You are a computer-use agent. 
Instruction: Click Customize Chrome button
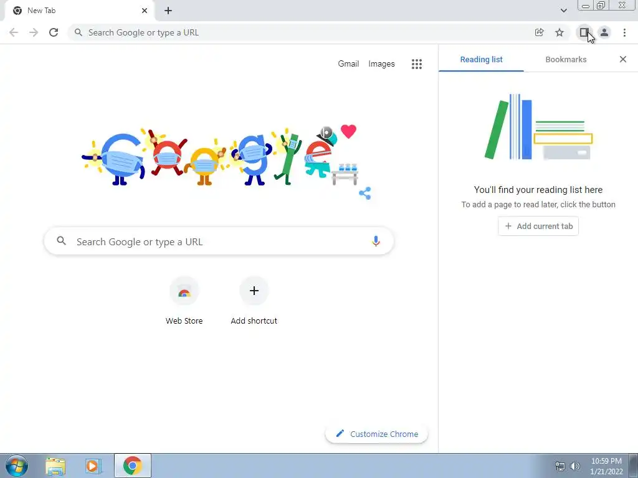376,434
